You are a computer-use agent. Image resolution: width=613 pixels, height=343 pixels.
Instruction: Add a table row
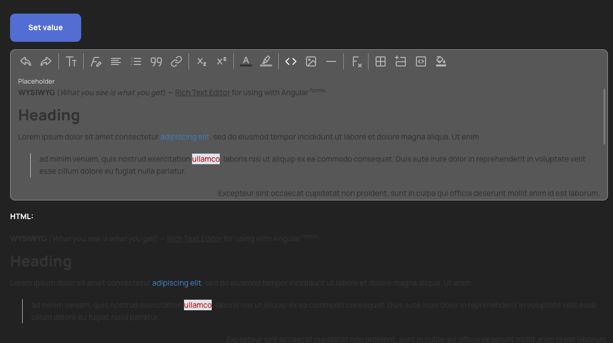pos(401,61)
